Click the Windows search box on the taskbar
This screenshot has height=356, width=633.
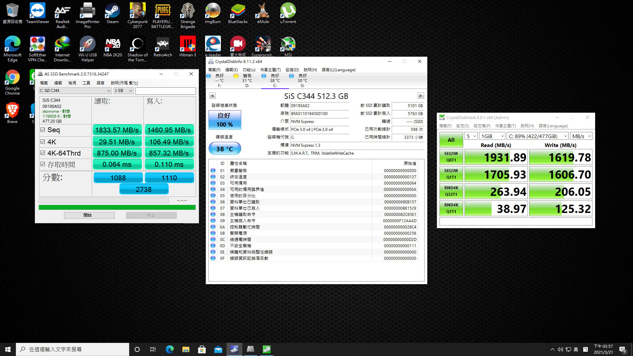pos(73,349)
